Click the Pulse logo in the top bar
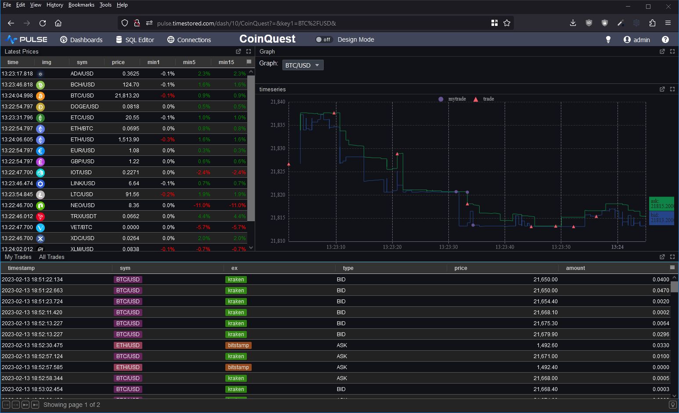 coord(26,39)
